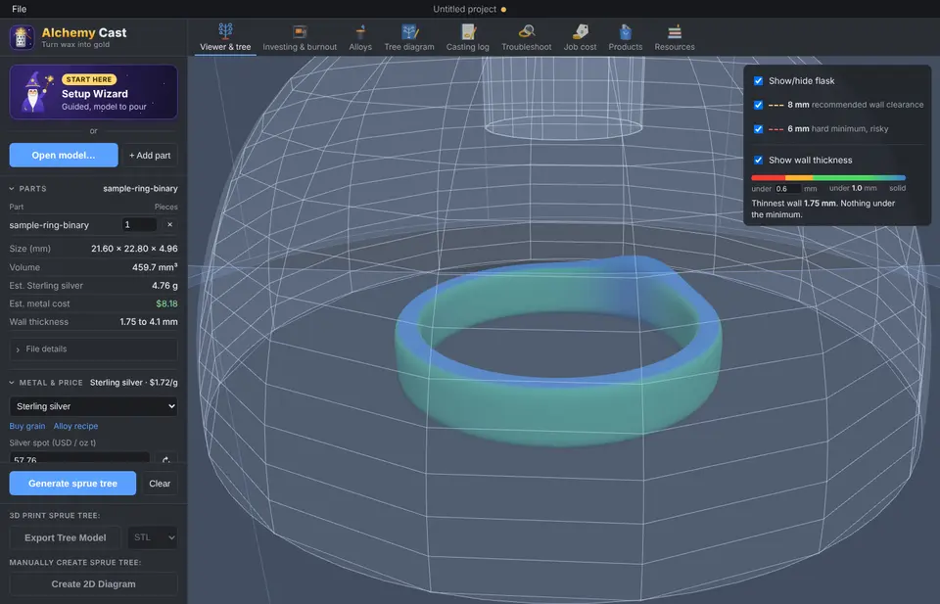The image size is (940, 604).
Task: Switch to the Products tab
Action: pos(626,38)
